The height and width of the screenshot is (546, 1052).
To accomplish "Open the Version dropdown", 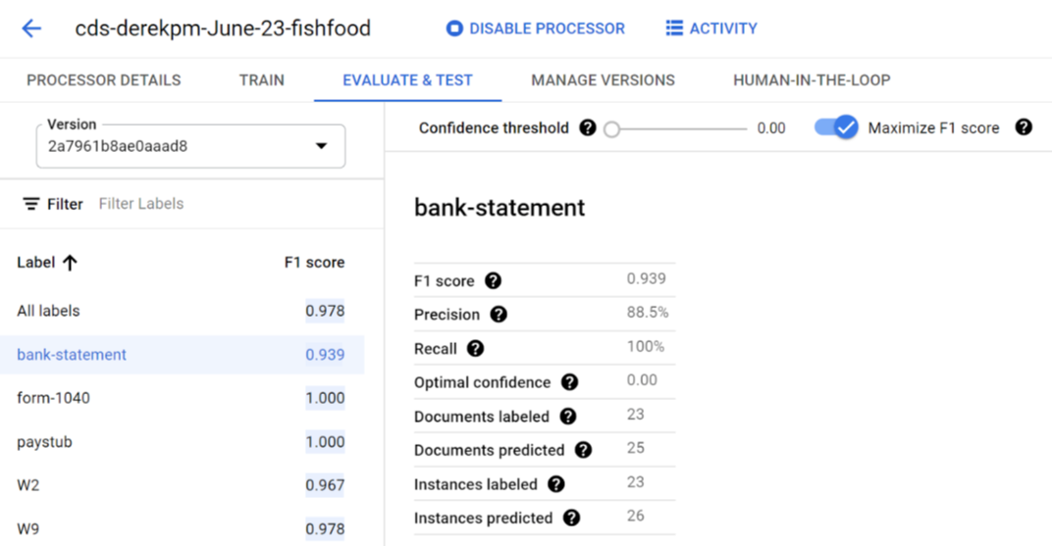I will click(x=191, y=145).
